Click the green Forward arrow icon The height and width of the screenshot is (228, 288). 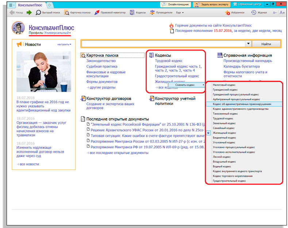coord(29,12)
